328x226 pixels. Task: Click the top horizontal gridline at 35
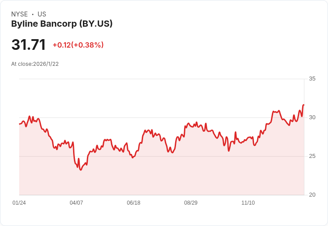160,79
